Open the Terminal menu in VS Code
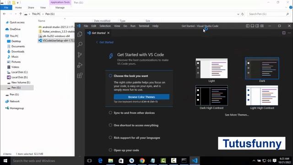The width and height of the screenshot is (293, 165). tap(144, 26)
